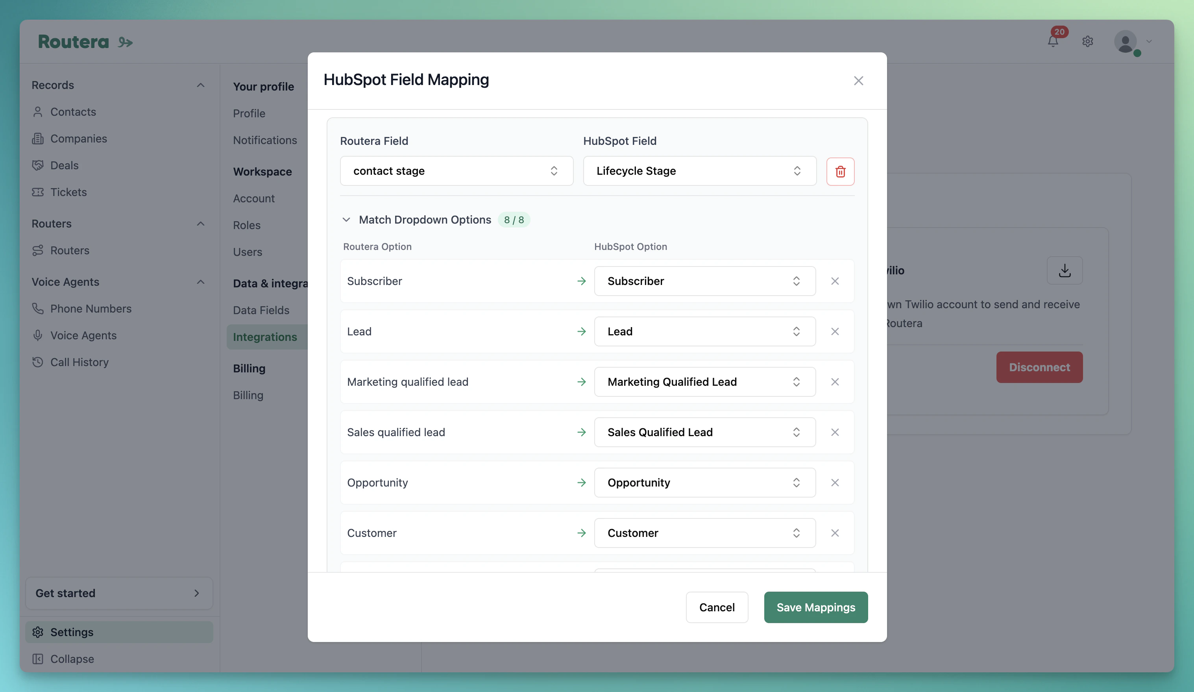Click Save Mappings
The height and width of the screenshot is (692, 1194).
tap(815, 607)
